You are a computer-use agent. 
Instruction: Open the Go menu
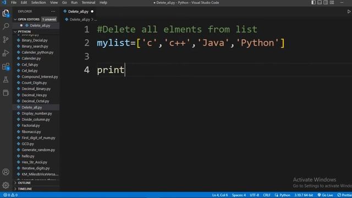pyautogui.click(x=64, y=2)
